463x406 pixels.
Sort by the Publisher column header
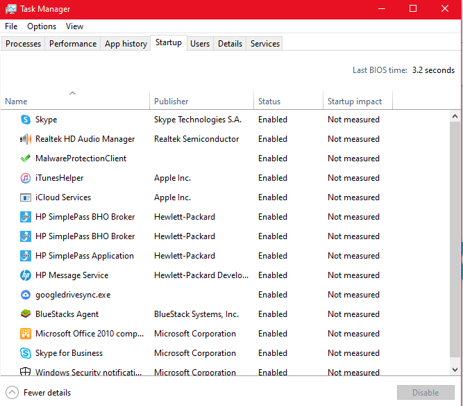pos(202,100)
